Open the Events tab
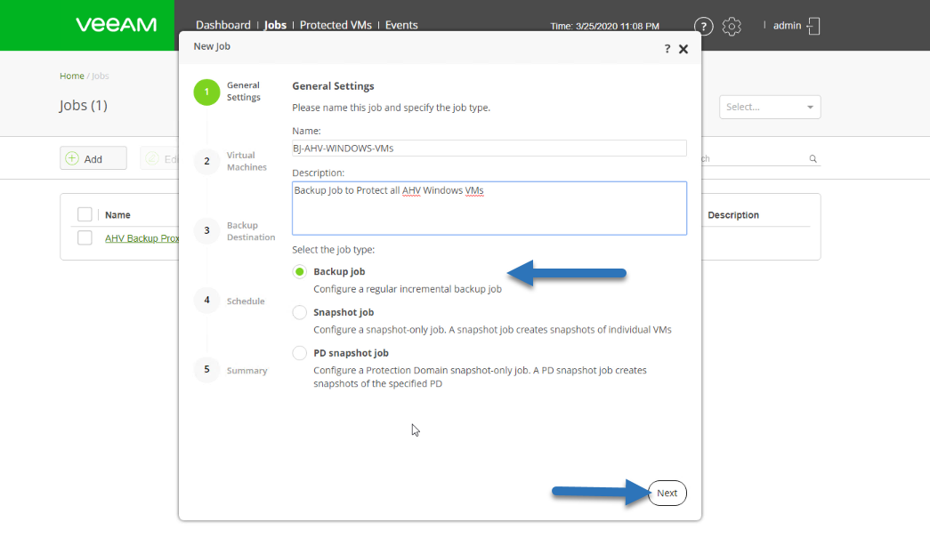930x546 pixels. click(x=401, y=25)
